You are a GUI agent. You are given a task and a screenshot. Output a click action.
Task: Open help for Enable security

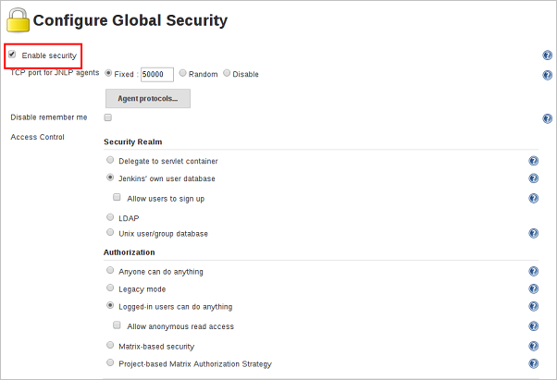coord(547,55)
